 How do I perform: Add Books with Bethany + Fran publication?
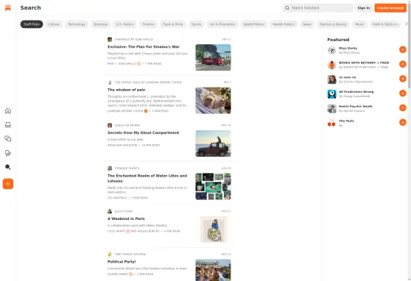click(403, 64)
